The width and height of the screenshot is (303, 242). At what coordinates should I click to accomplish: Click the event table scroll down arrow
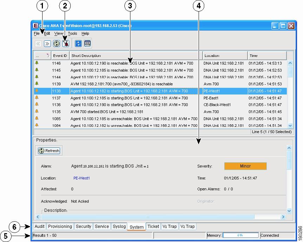290,126
